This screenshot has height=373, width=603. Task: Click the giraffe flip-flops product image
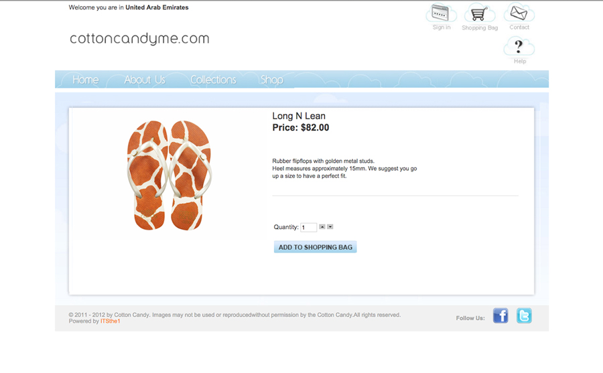pyautogui.click(x=169, y=175)
